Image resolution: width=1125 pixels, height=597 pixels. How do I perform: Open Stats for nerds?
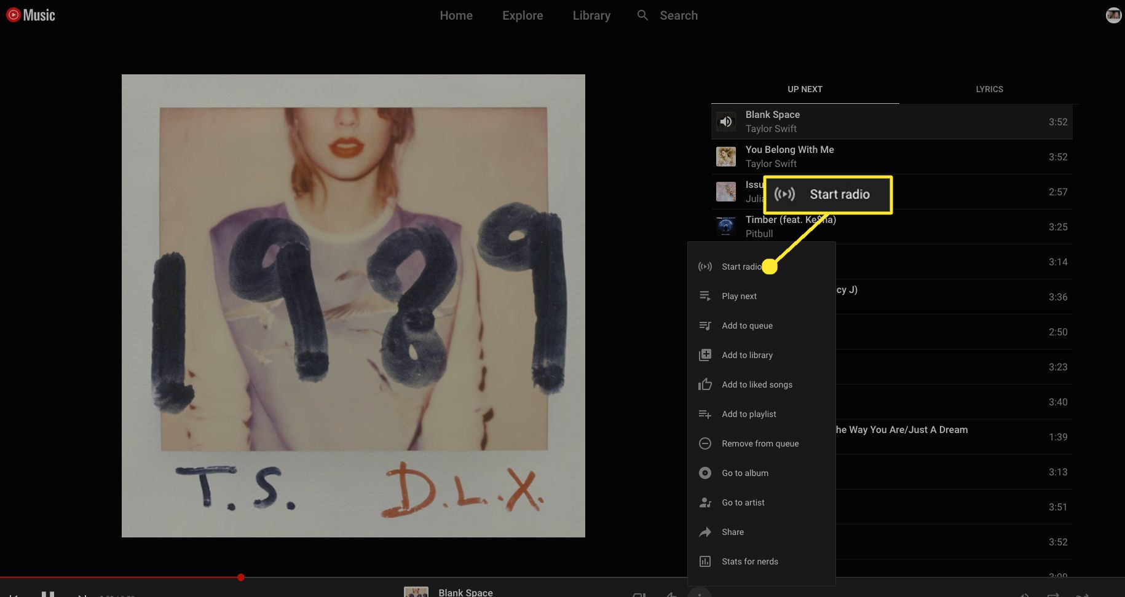click(x=761, y=561)
